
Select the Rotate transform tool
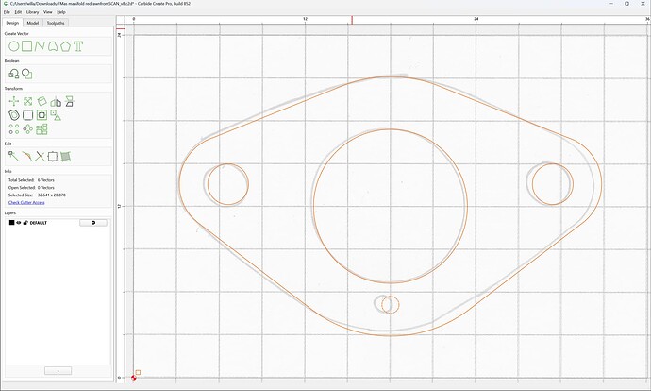42,101
